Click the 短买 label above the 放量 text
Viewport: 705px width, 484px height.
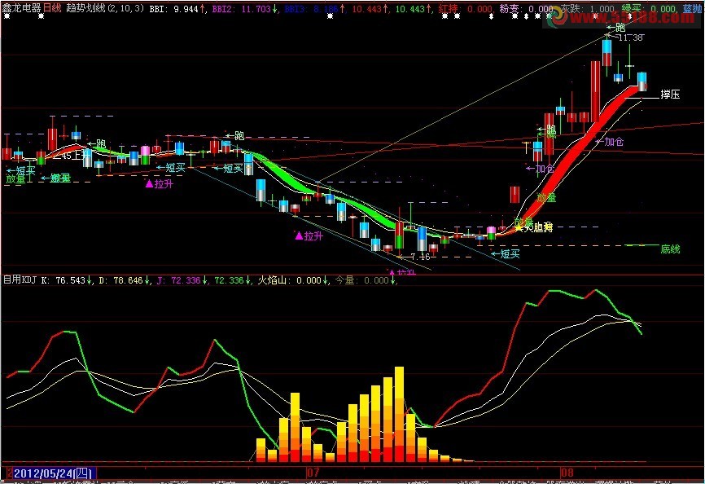tap(21, 170)
